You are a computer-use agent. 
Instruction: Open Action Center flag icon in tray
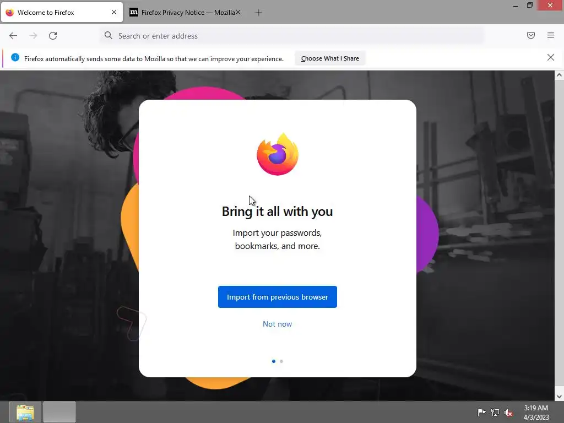(x=481, y=412)
